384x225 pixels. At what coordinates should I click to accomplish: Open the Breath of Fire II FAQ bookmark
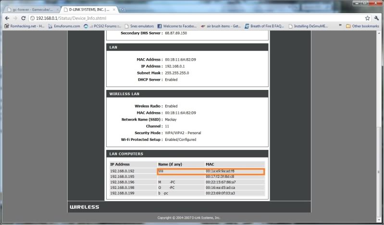tap(264, 26)
